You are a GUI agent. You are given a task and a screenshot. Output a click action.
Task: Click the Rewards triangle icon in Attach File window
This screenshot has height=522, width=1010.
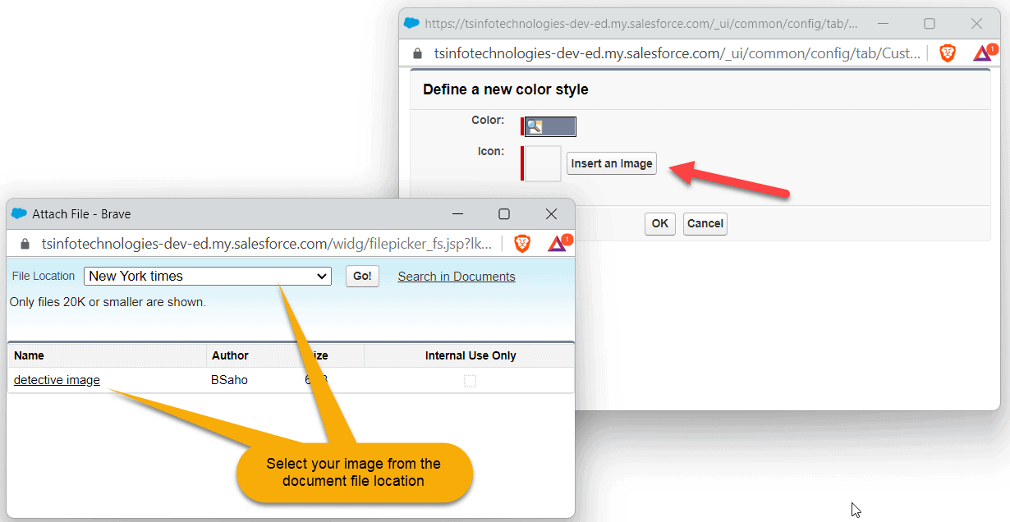tap(558, 243)
